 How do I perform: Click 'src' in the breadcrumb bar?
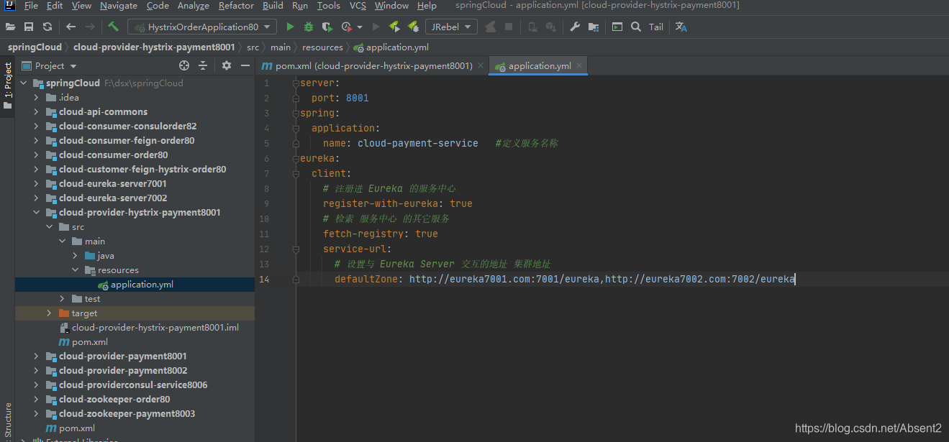click(x=253, y=47)
